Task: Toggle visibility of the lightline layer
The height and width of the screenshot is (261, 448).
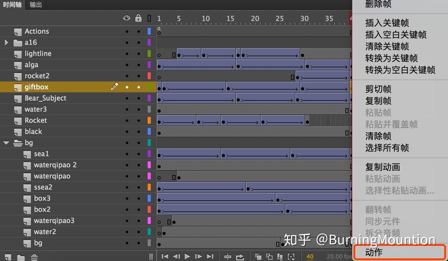Action: (127, 53)
